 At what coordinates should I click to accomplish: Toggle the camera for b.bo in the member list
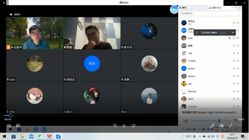[238, 38]
